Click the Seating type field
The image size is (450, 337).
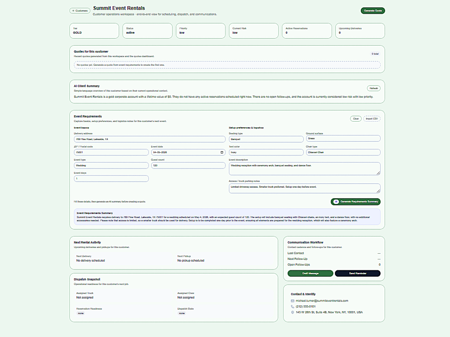tap(266, 139)
